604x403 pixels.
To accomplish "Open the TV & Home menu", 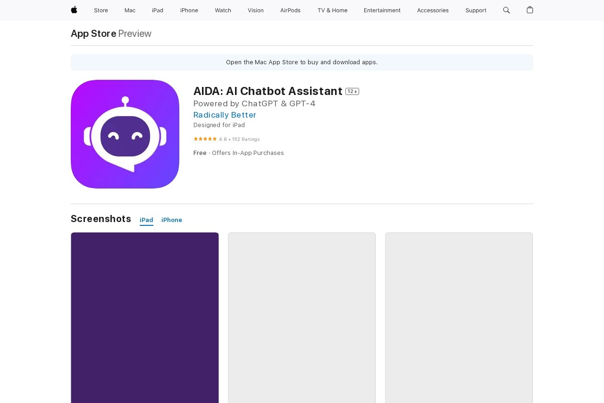I will 332,10.
